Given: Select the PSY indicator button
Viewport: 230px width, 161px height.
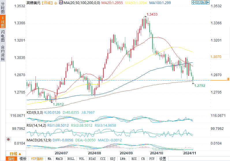Looking at the screenshot, I should pyautogui.click(x=152, y=159).
